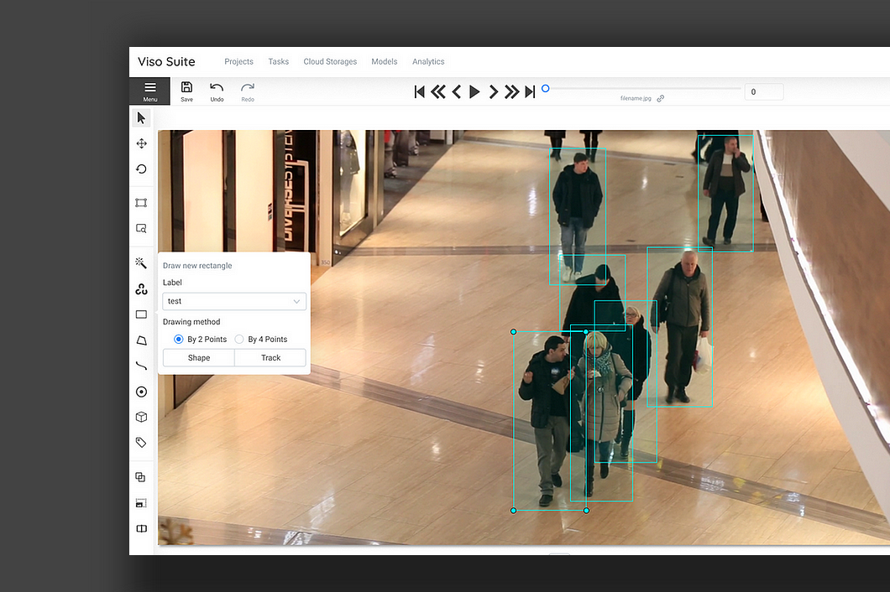Go to the first frame

coord(420,91)
